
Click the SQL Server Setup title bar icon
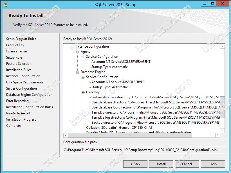(x=5, y=5)
